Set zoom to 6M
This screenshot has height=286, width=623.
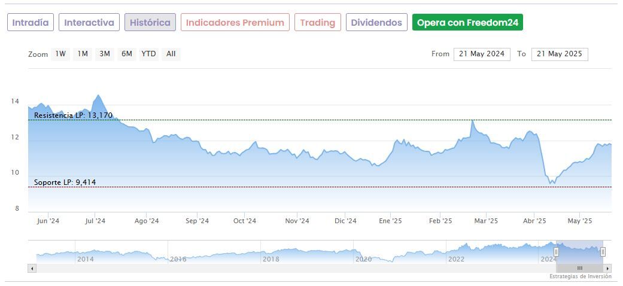pyautogui.click(x=126, y=54)
